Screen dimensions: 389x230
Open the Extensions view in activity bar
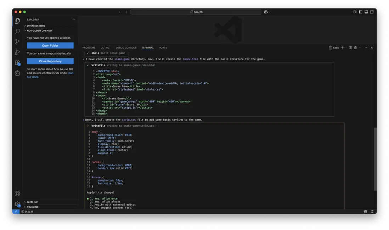(17, 63)
